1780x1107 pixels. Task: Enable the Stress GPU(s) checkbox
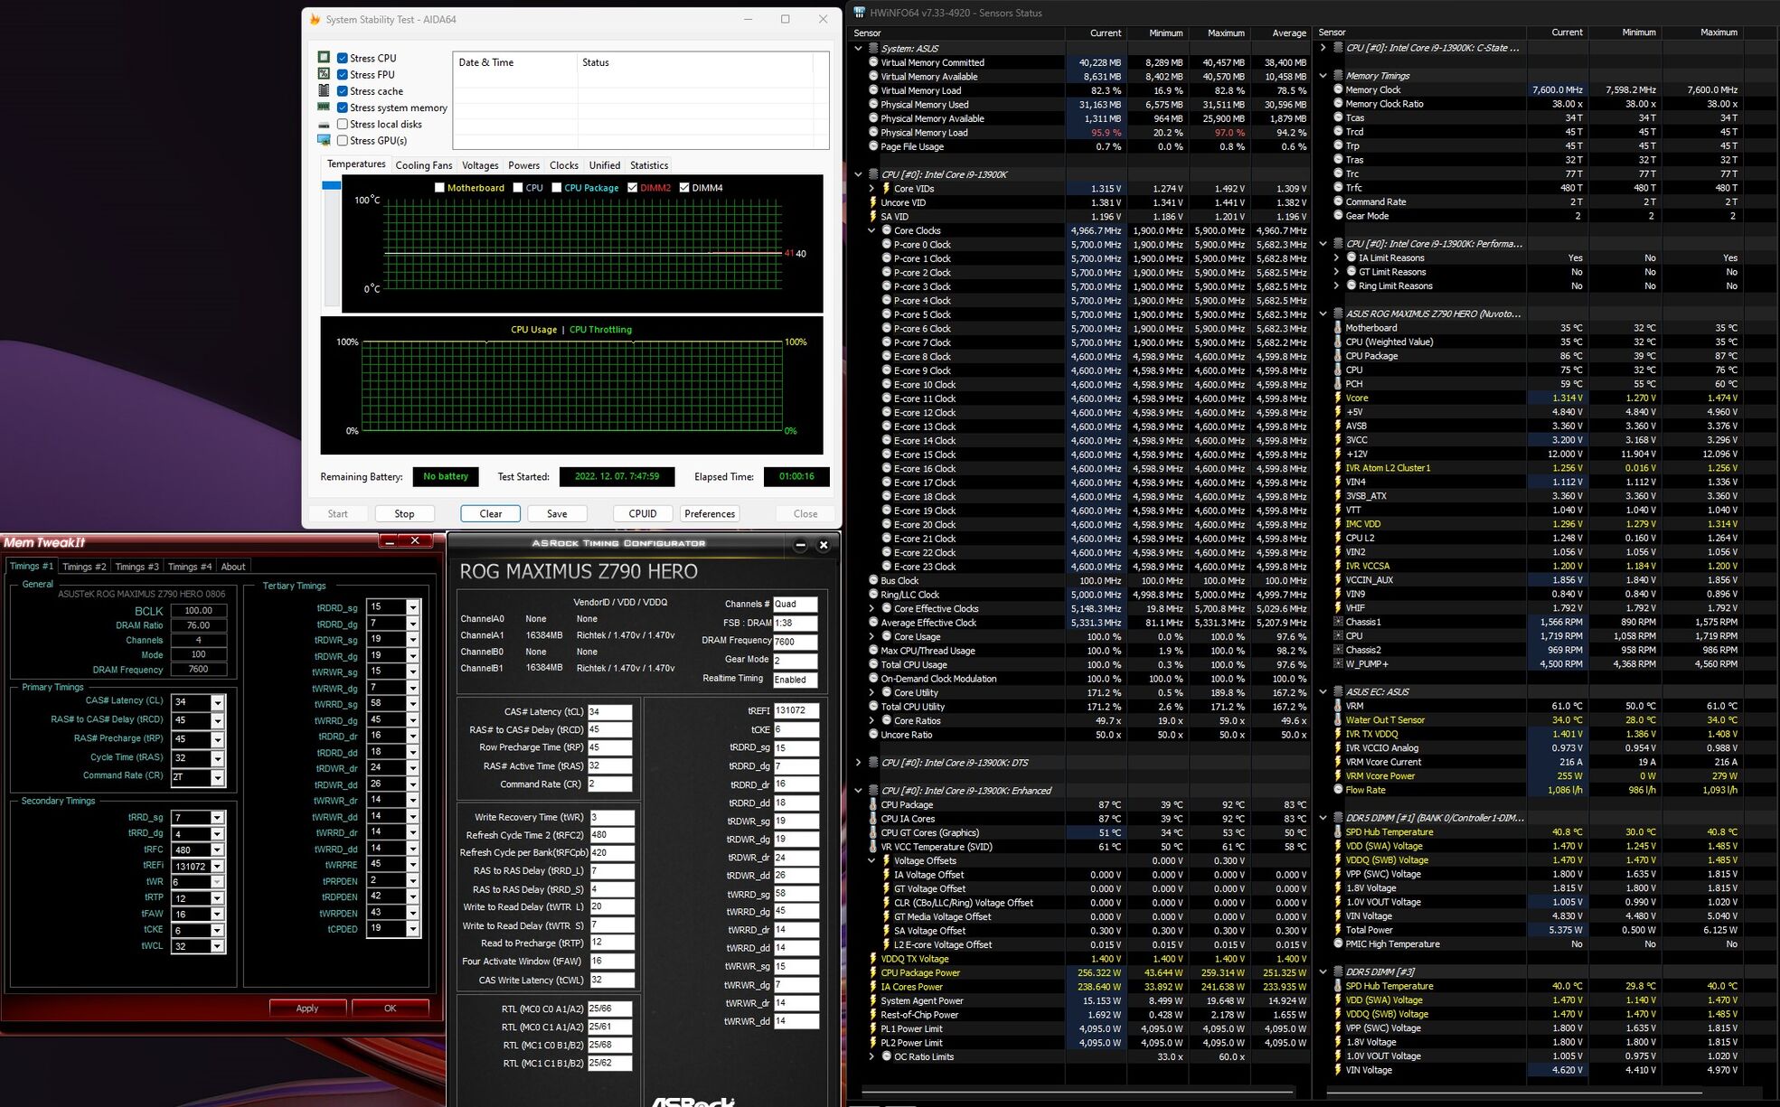pyautogui.click(x=343, y=140)
